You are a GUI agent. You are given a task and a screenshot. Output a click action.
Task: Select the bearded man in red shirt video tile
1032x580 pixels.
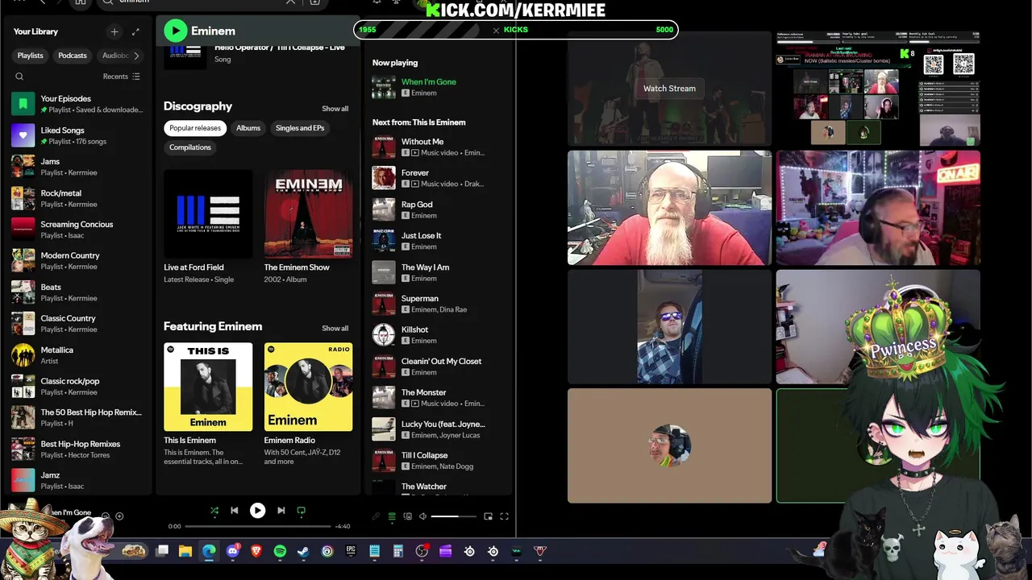click(x=669, y=208)
